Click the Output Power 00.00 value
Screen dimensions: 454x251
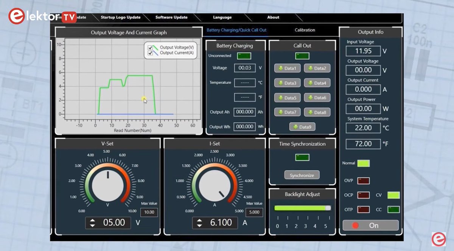point(363,109)
